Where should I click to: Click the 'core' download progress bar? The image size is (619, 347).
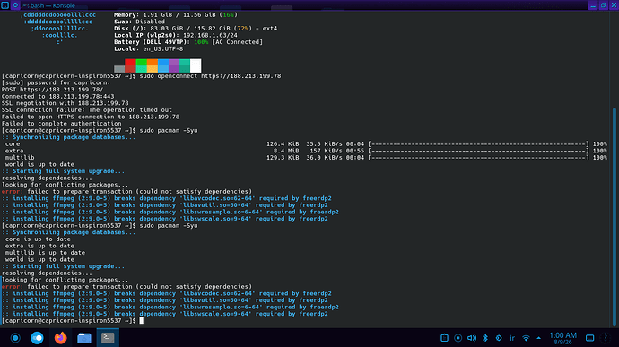pyautogui.click(x=478, y=144)
